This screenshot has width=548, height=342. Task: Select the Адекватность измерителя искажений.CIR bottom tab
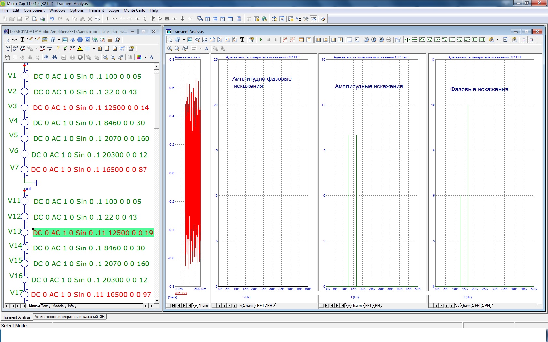(69, 317)
